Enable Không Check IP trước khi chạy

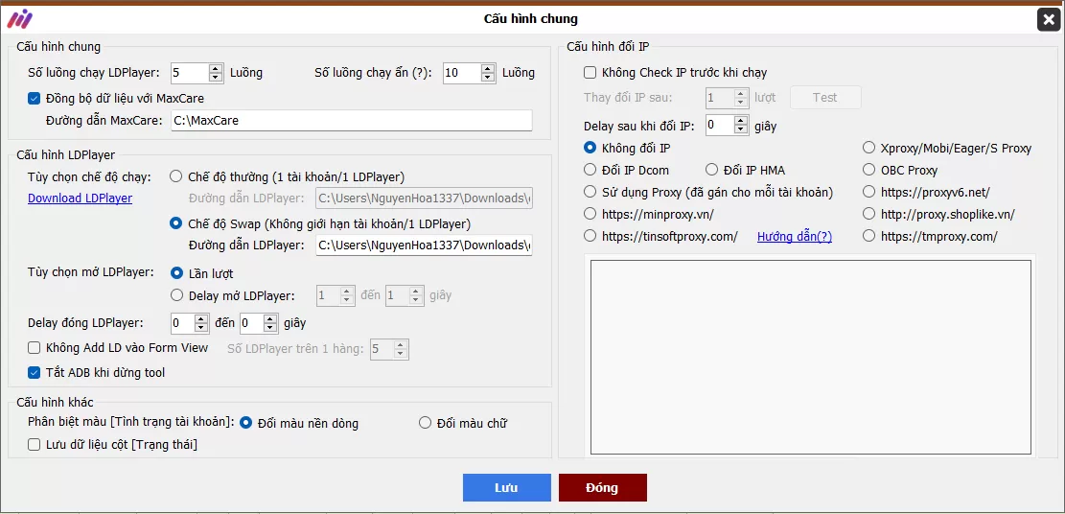click(590, 73)
